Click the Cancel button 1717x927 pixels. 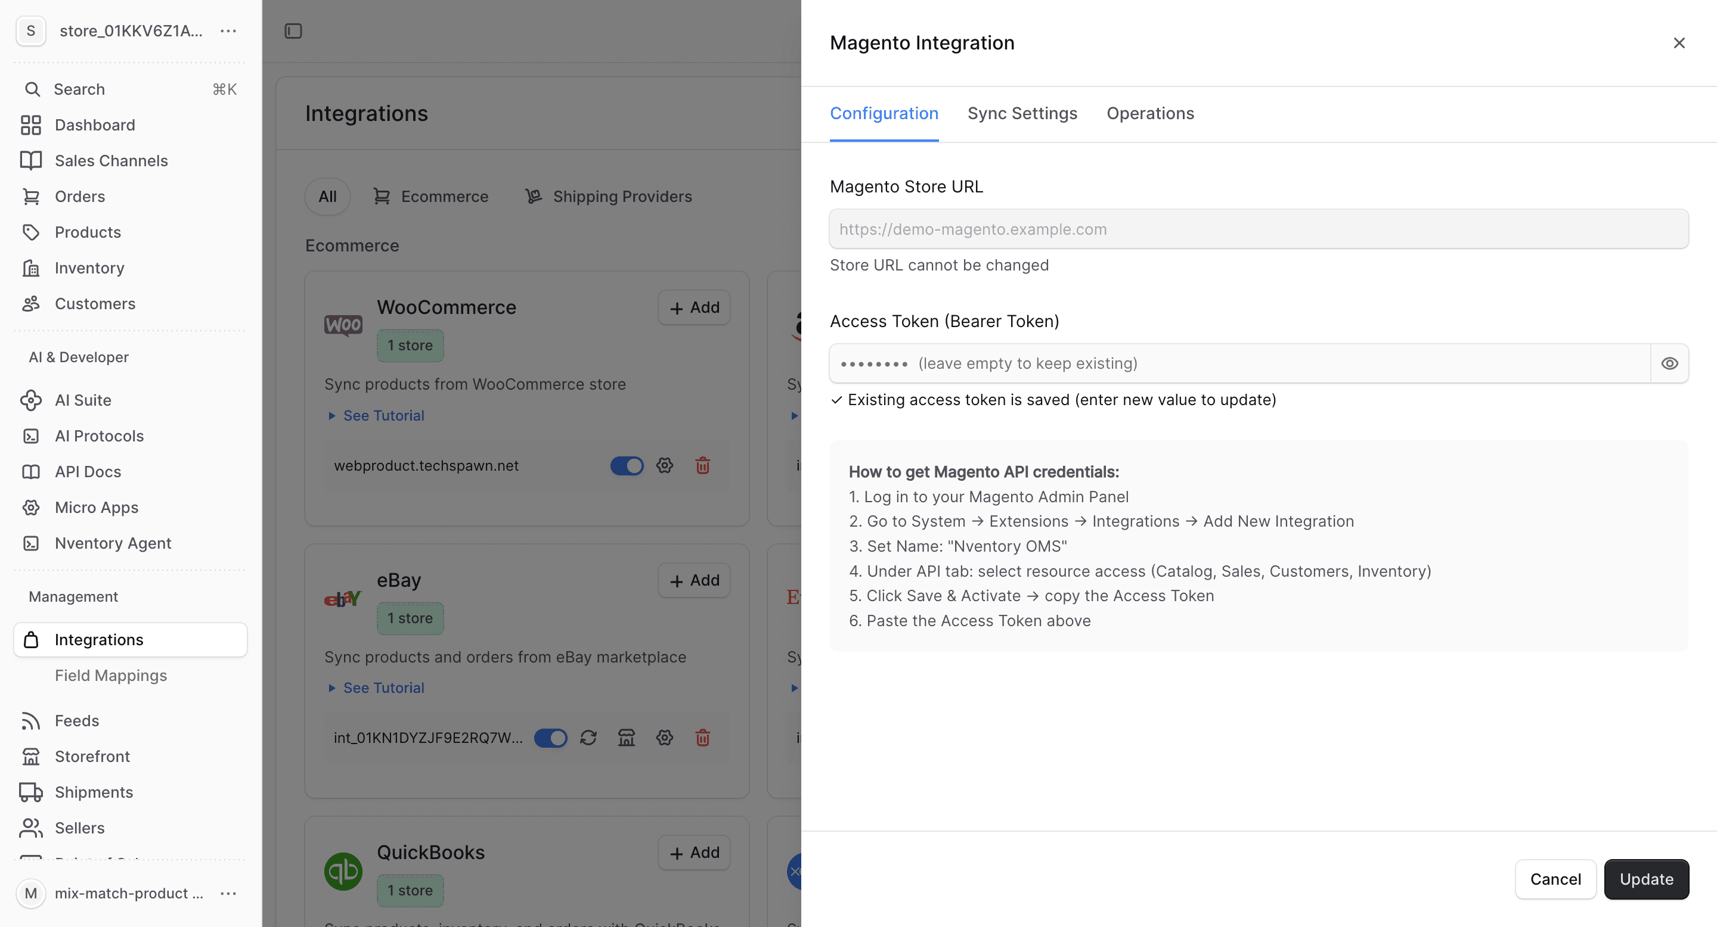coord(1555,879)
